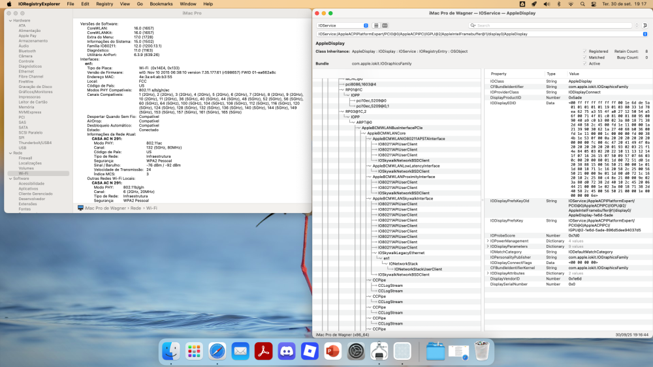Viewport: 653px width, 367px height.
Task: Open Discord from the Dock
Action: click(x=287, y=351)
